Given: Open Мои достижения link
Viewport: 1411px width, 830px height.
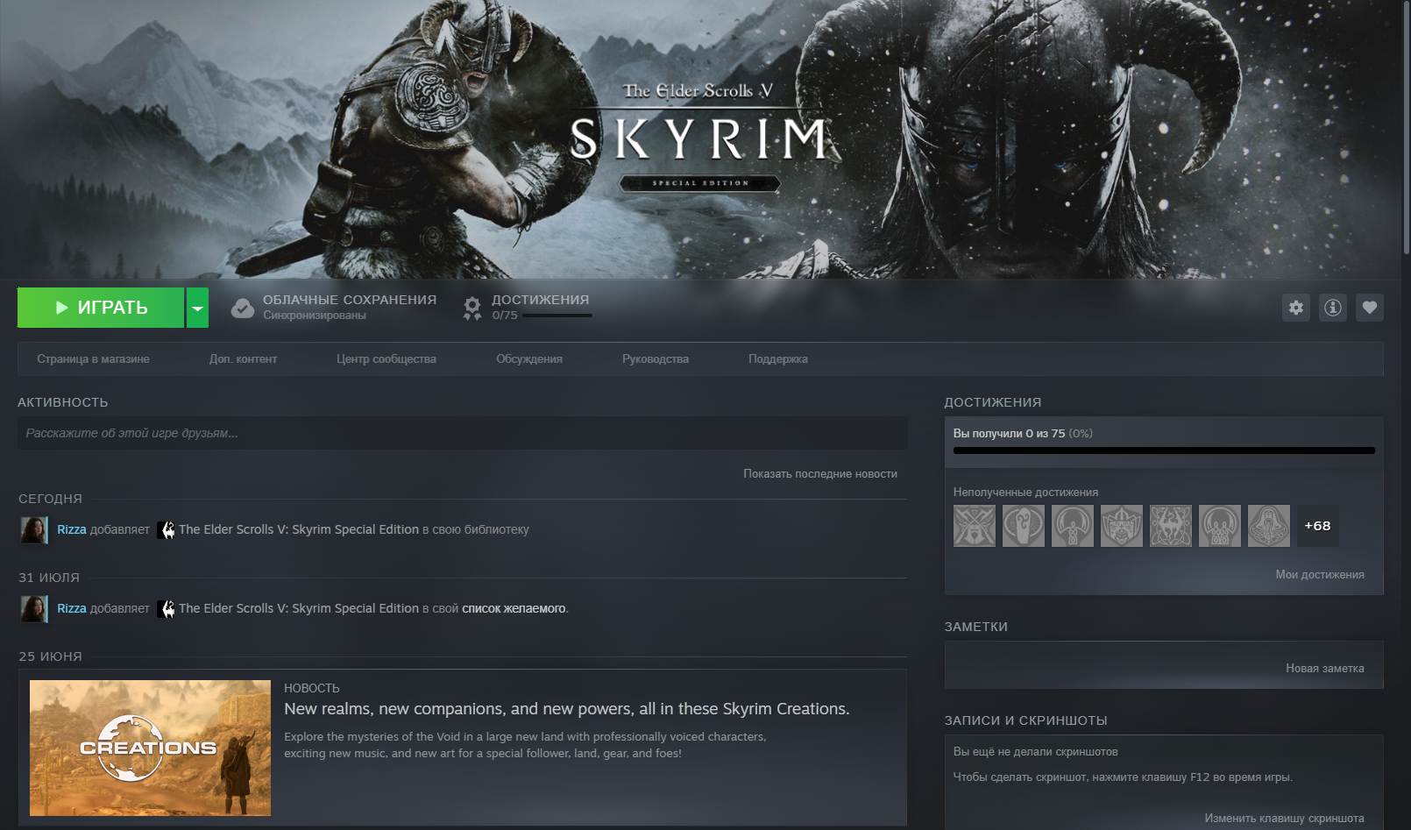Looking at the screenshot, I should [x=1320, y=575].
